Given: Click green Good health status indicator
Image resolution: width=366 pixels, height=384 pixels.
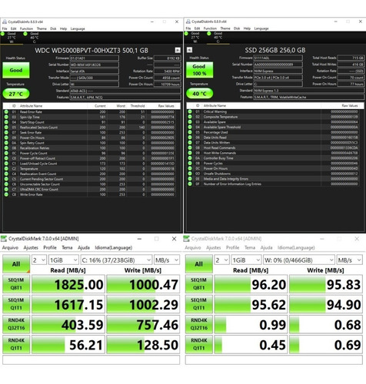Looking at the screenshot, I should pyautogui.click(x=16, y=70).
